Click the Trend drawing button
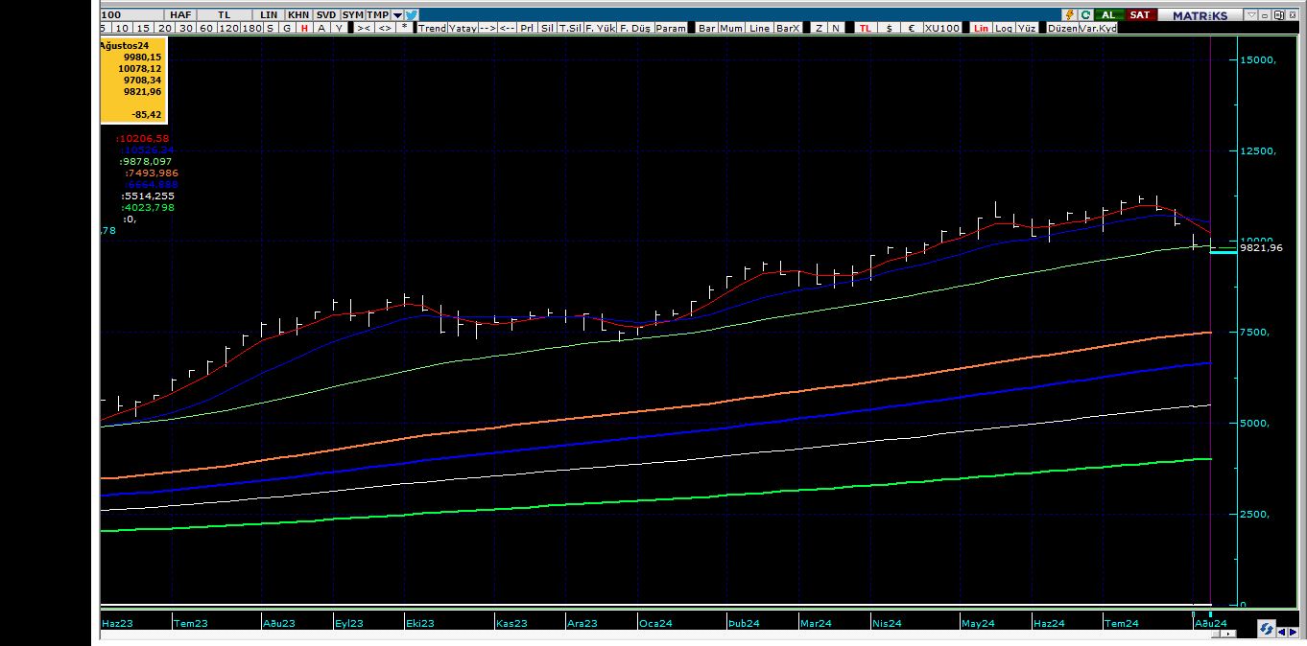The width and height of the screenshot is (1307, 646). 433,29
